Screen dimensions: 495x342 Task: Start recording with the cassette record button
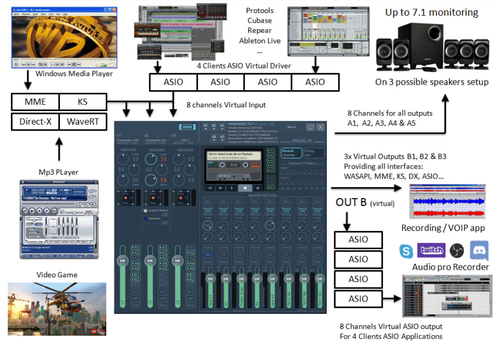pyautogui.click(x=258, y=188)
